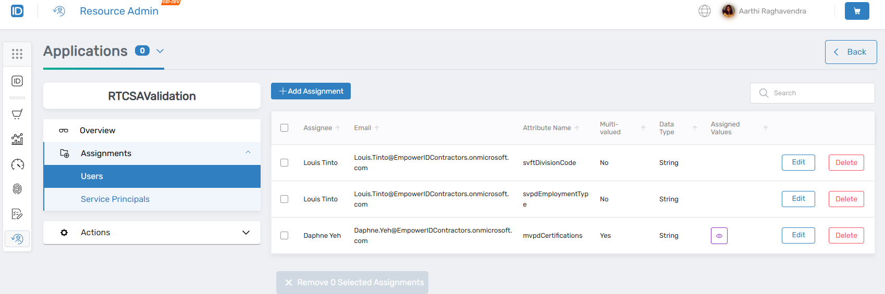Click the svftDivisionCode attribute cell
This screenshot has width=885, height=294.
point(549,163)
